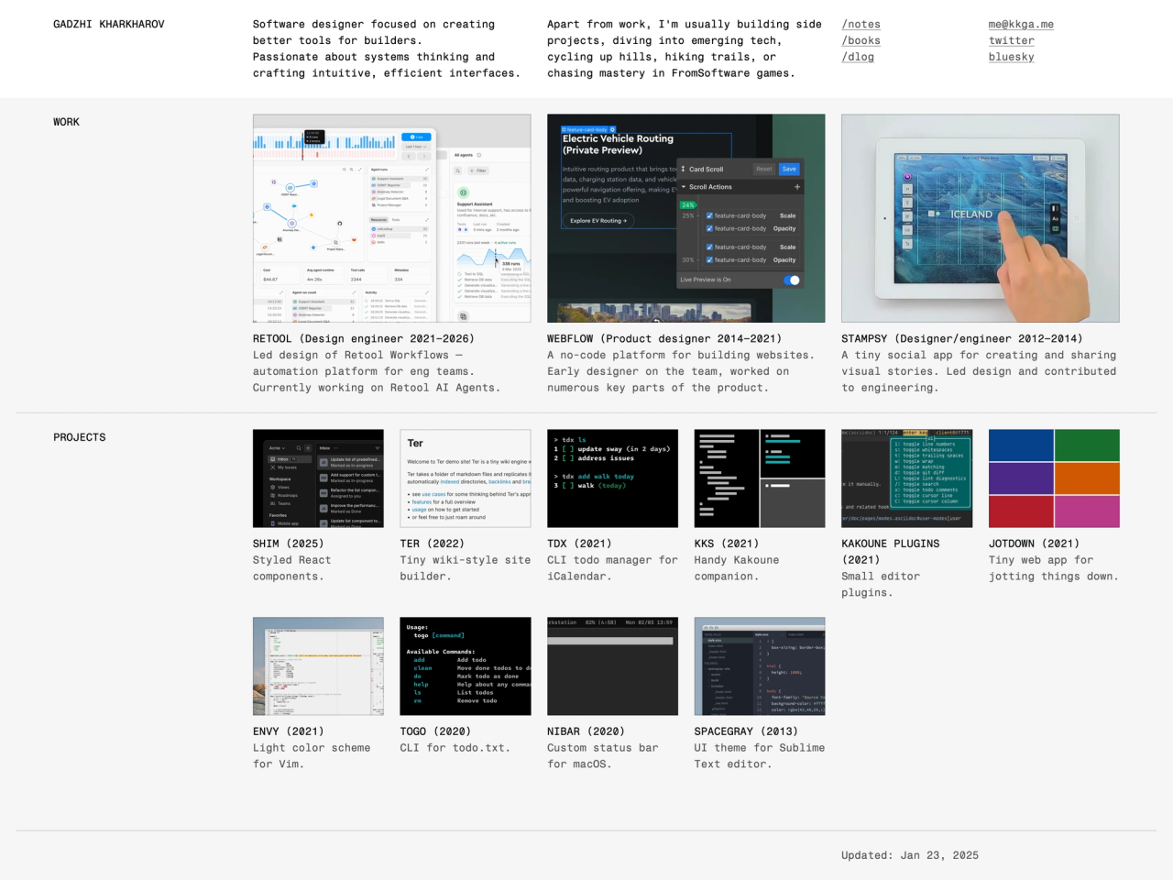Click the "UI theme for Sublime Text editor." description
This screenshot has height=880, width=1173.
760,757
